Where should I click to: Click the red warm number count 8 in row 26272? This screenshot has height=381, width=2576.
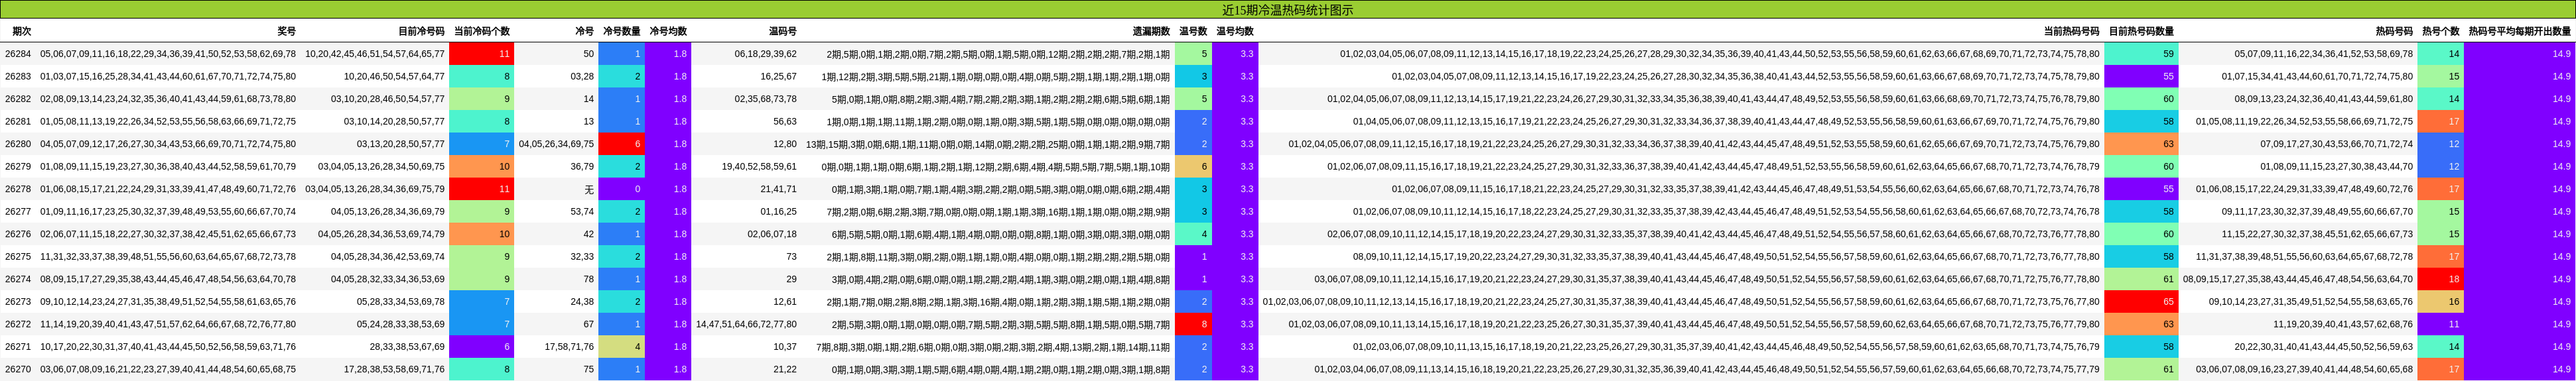point(1193,324)
